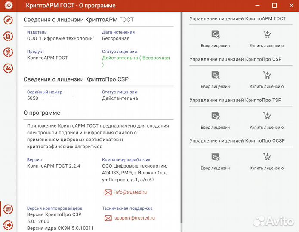Click the 'О программе' section heading

coord(42,113)
